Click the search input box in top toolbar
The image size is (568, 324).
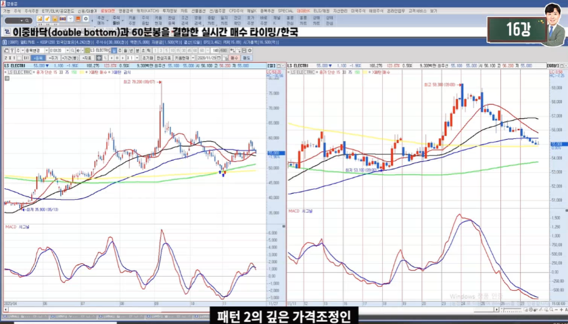pos(15,19)
